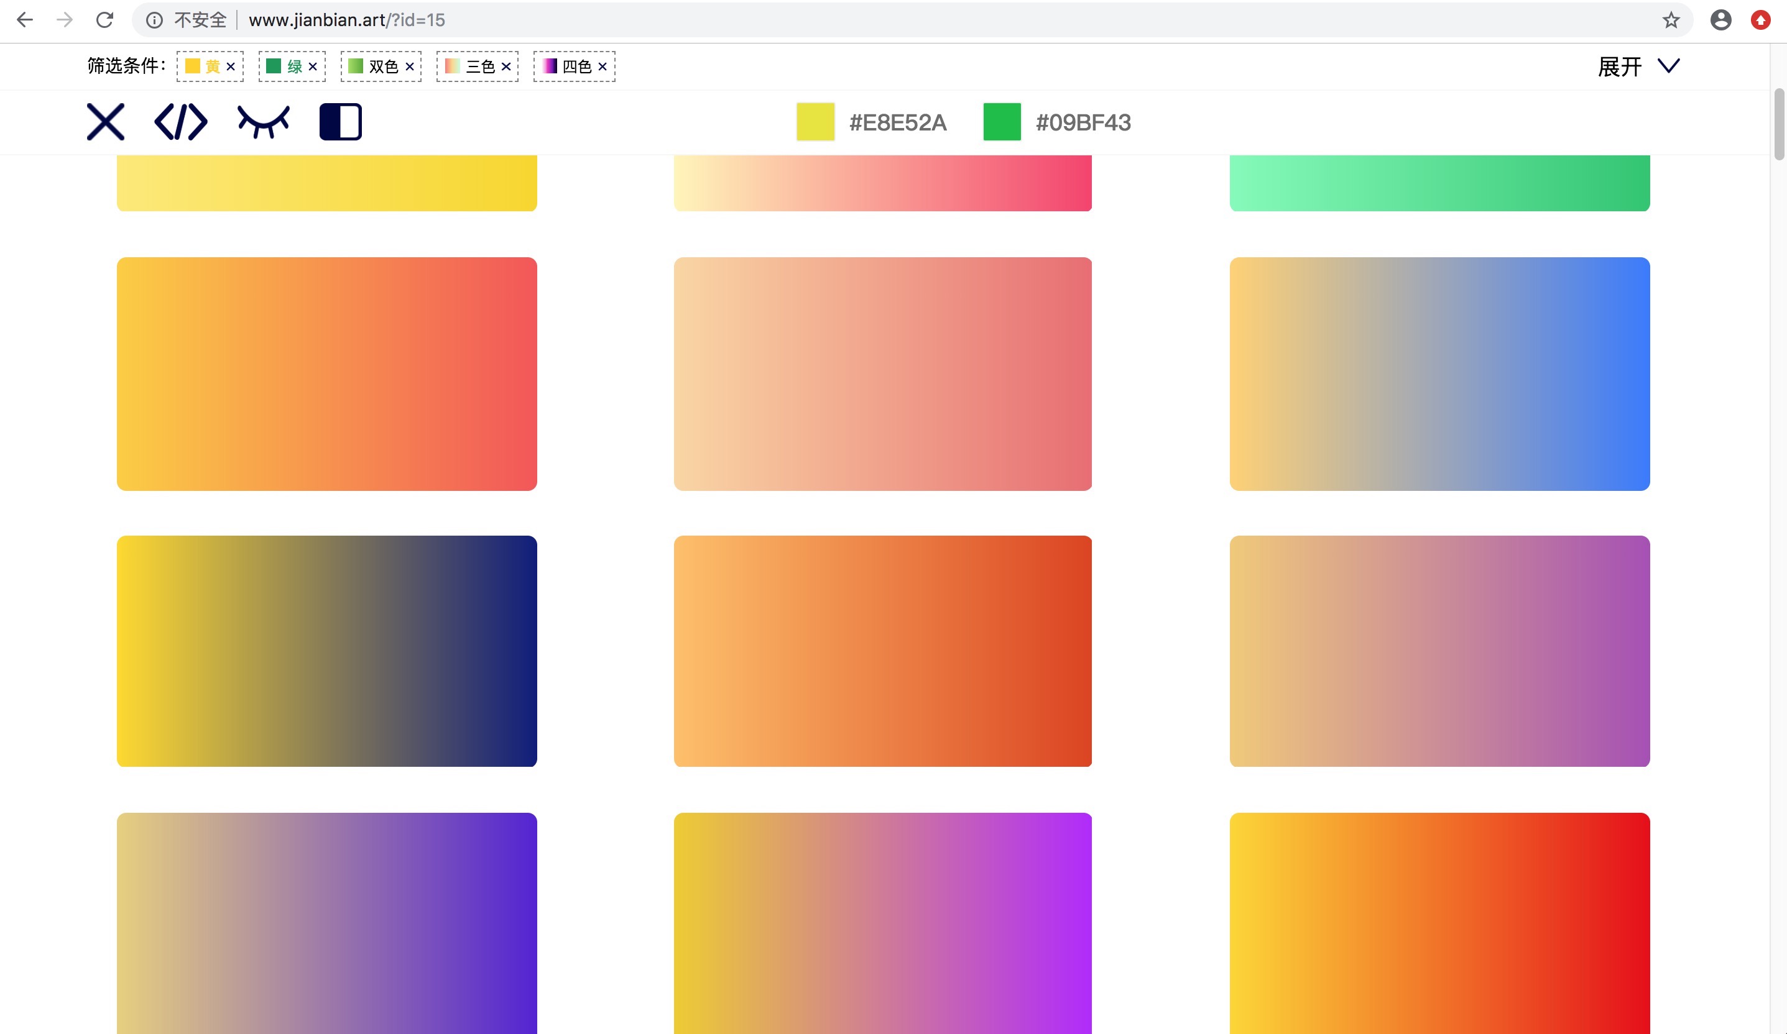Remove the 黄 yellow filter tag
This screenshot has height=1034, width=1787.
click(231, 66)
